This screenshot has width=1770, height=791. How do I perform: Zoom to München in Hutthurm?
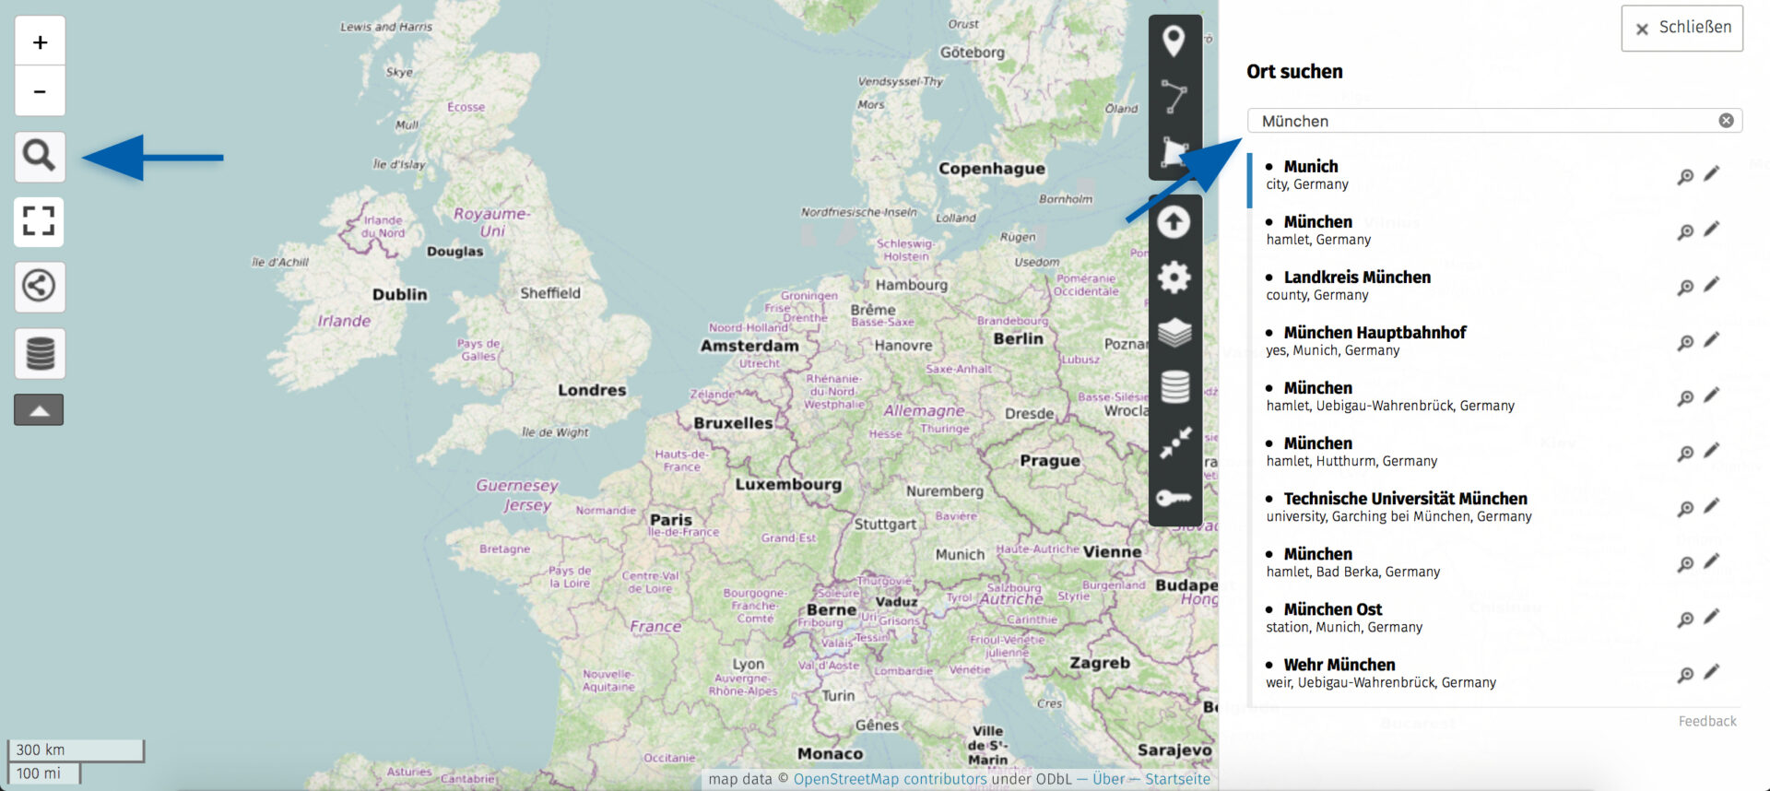[x=1685, y=453]
